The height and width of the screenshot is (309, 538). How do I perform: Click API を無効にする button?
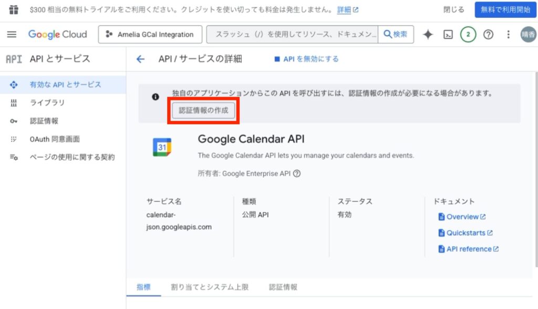306,59
